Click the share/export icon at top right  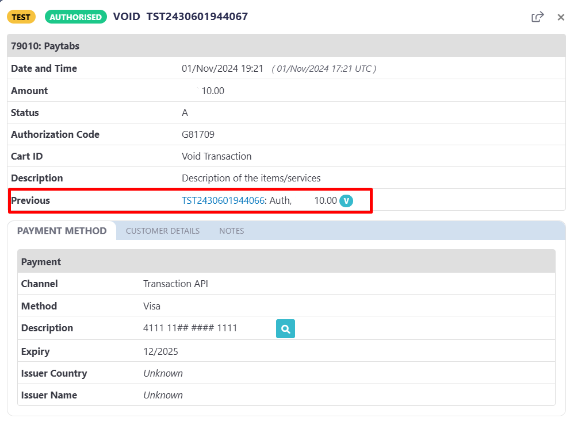[537, 17]
